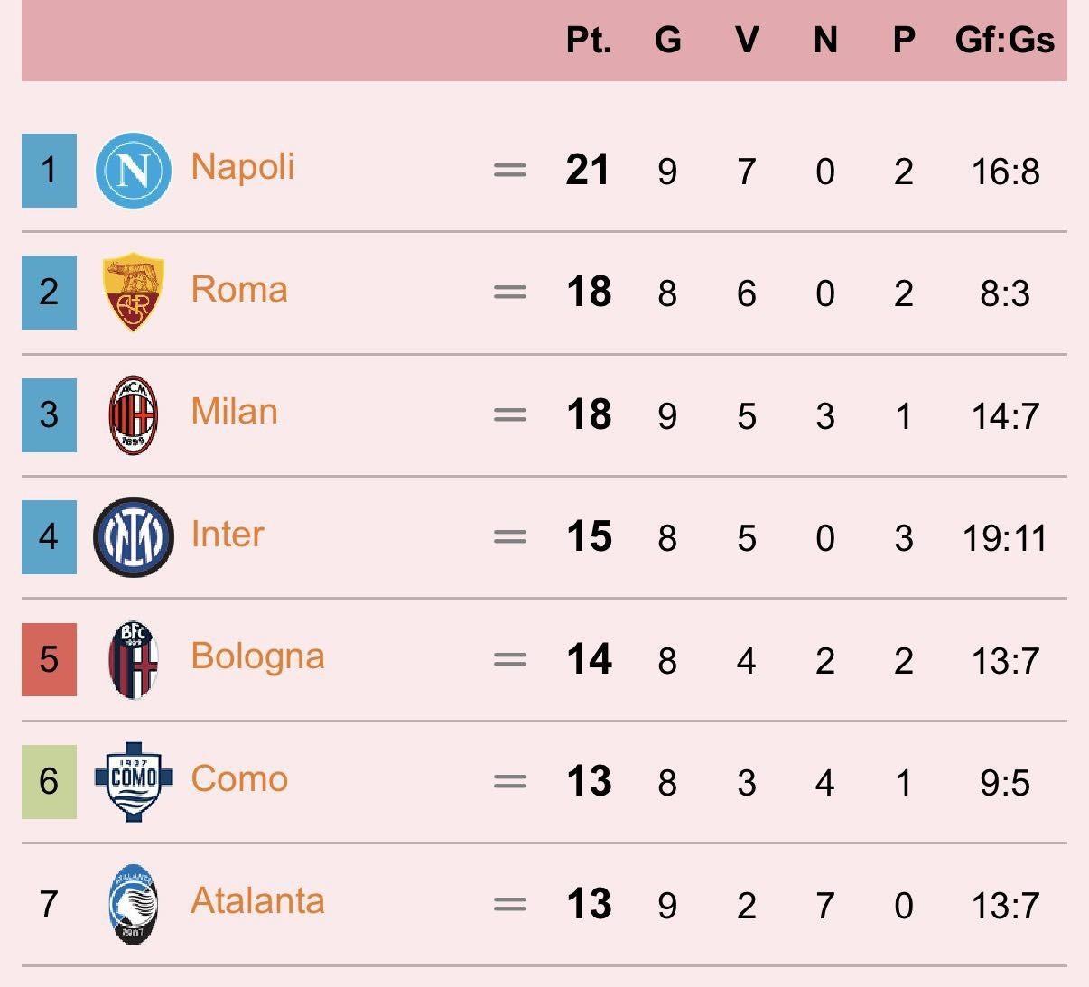Open the Como team link
The height and width of the screenshot is (987, 1089).
tap(239, 779)
